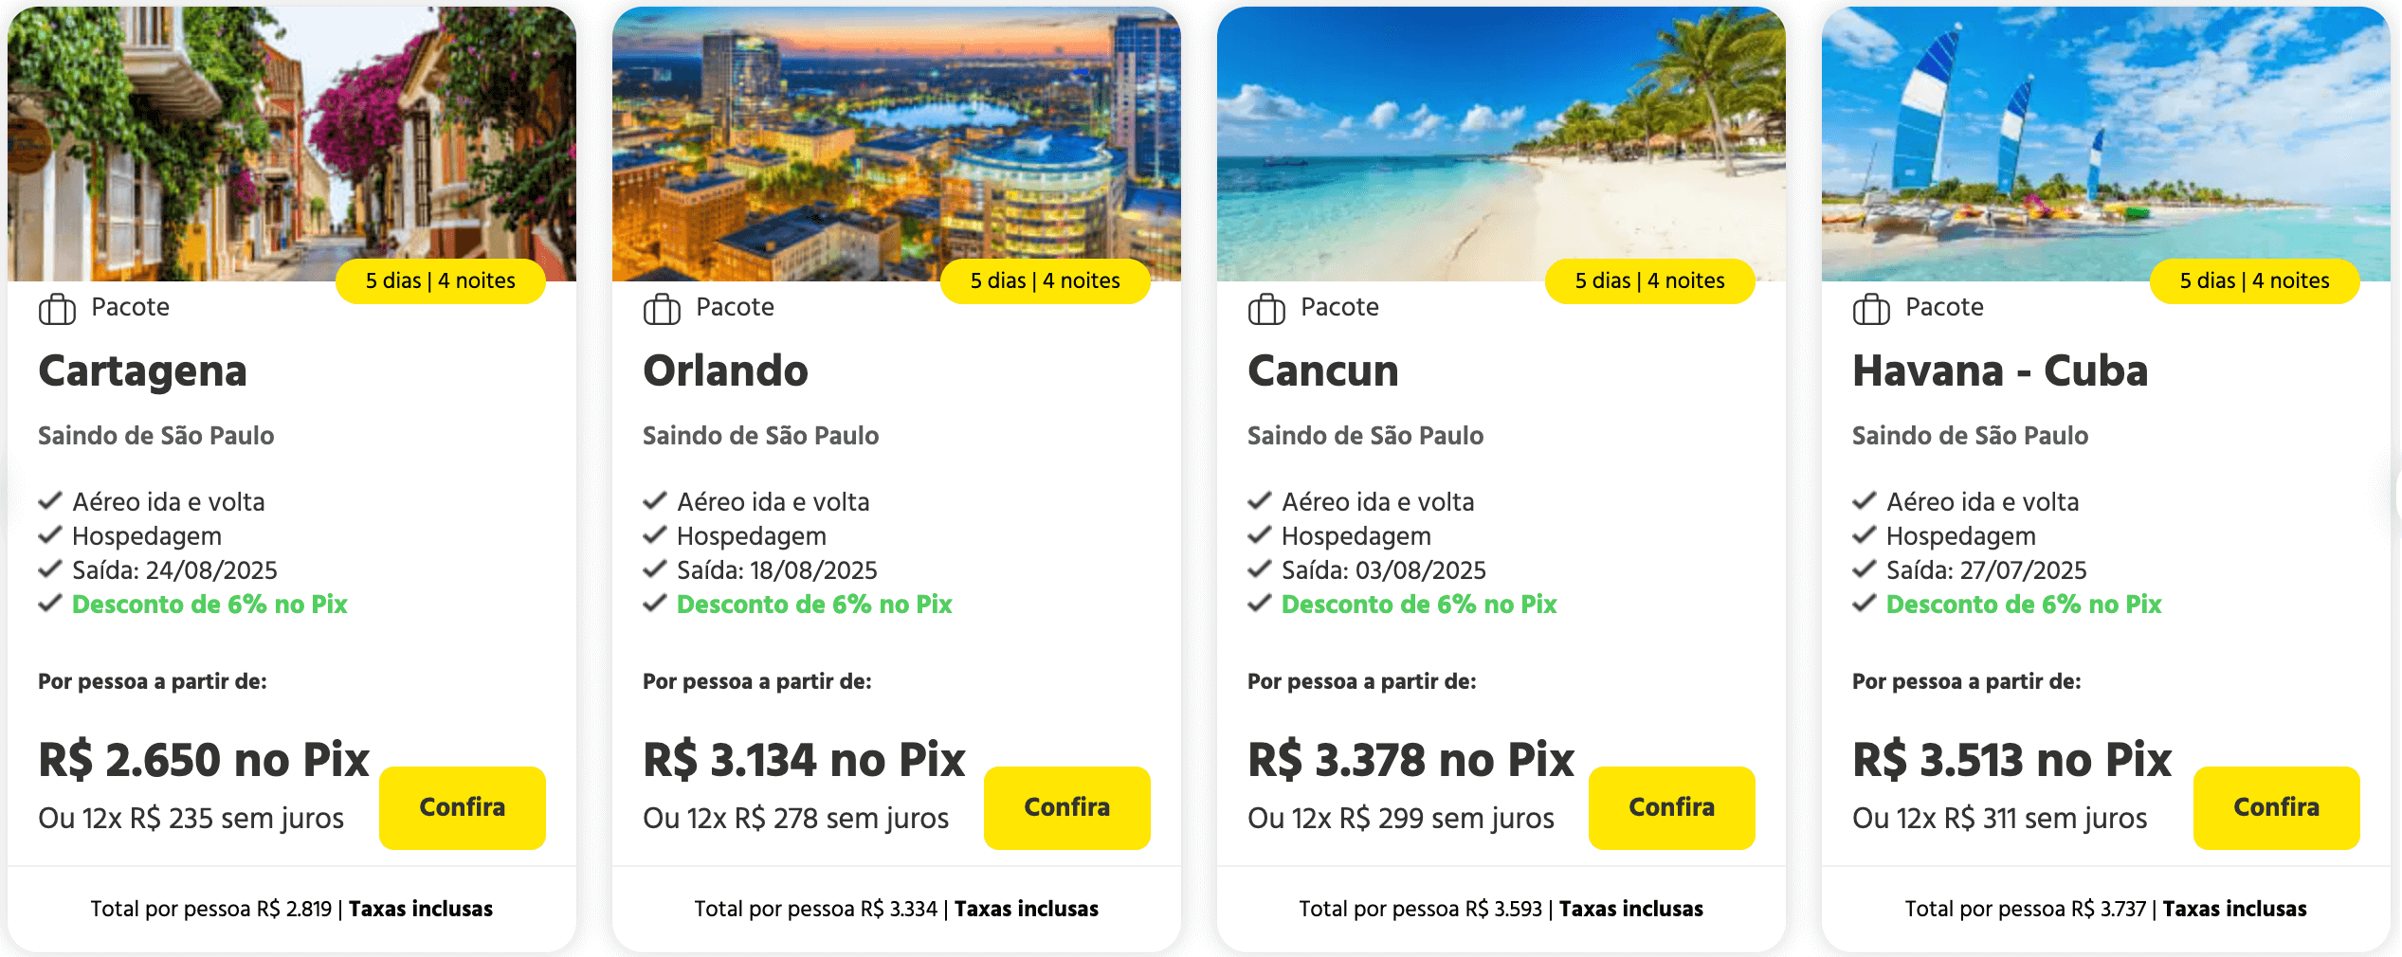Click the Confira button on the Orlando package
2402x957 pixels.
tap(1066, 807)
